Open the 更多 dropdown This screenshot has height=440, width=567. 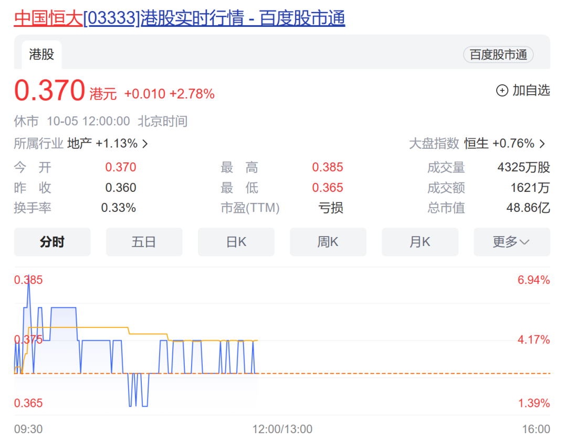pos(512,241)
